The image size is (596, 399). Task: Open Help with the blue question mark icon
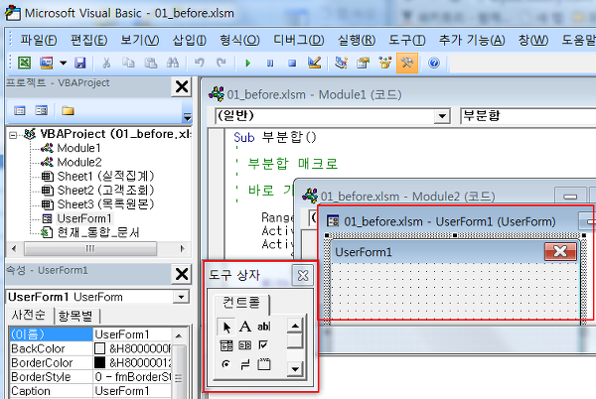pyautogui.click(x=434, y=63)
